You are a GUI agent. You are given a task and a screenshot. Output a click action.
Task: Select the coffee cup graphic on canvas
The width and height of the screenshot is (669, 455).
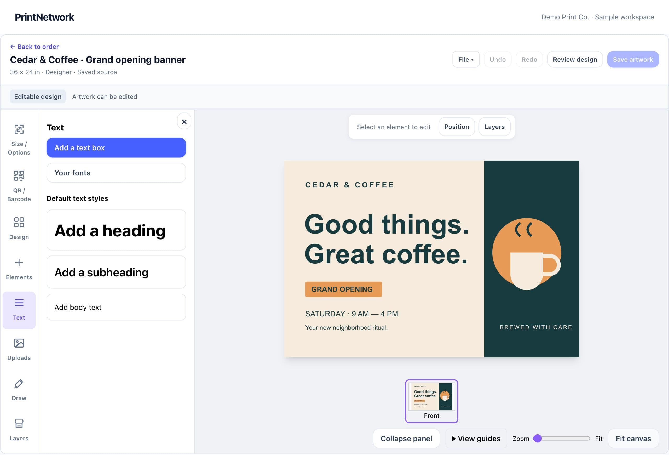[527, 254]
